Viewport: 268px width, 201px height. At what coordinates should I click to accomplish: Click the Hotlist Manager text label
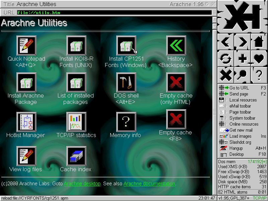(x=25, y=135)
